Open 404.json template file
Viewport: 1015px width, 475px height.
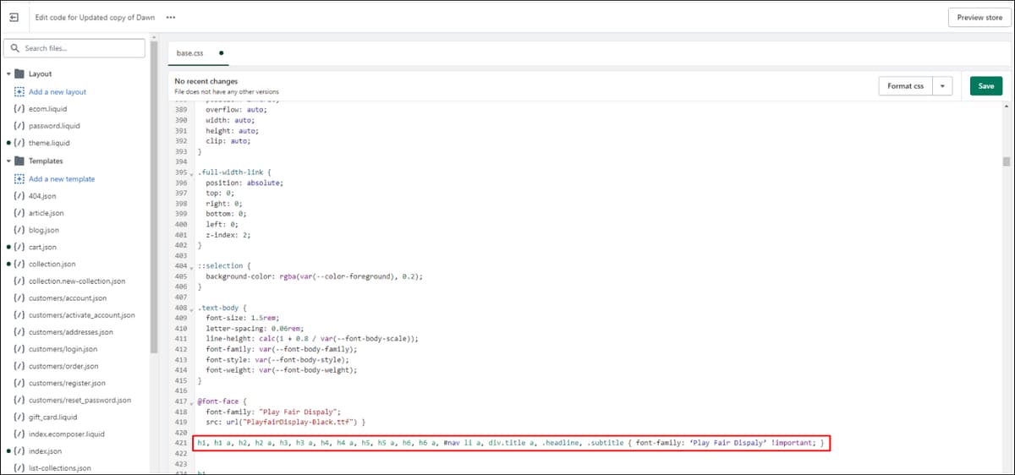[42, 195]
